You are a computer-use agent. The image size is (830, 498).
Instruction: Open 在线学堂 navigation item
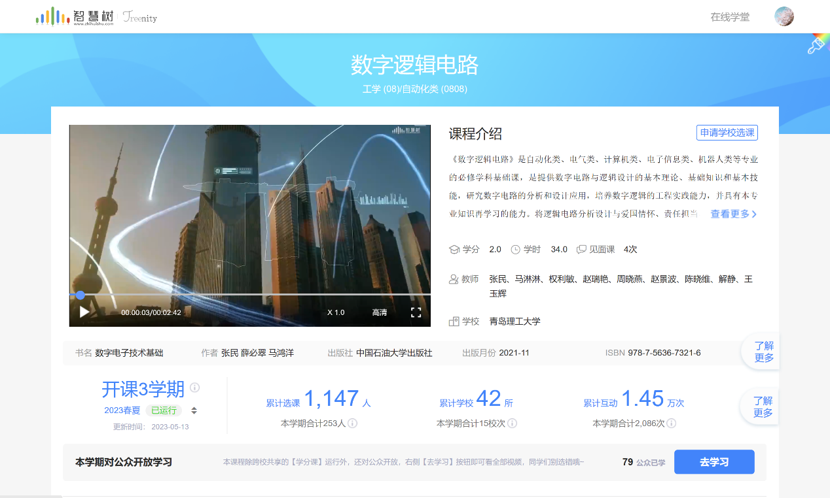(x=730, y=17)
